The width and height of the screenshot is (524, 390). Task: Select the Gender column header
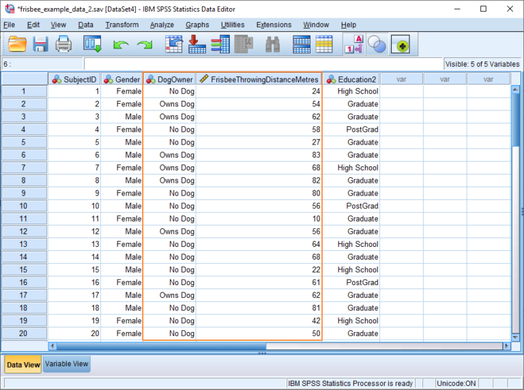point(121,79)
